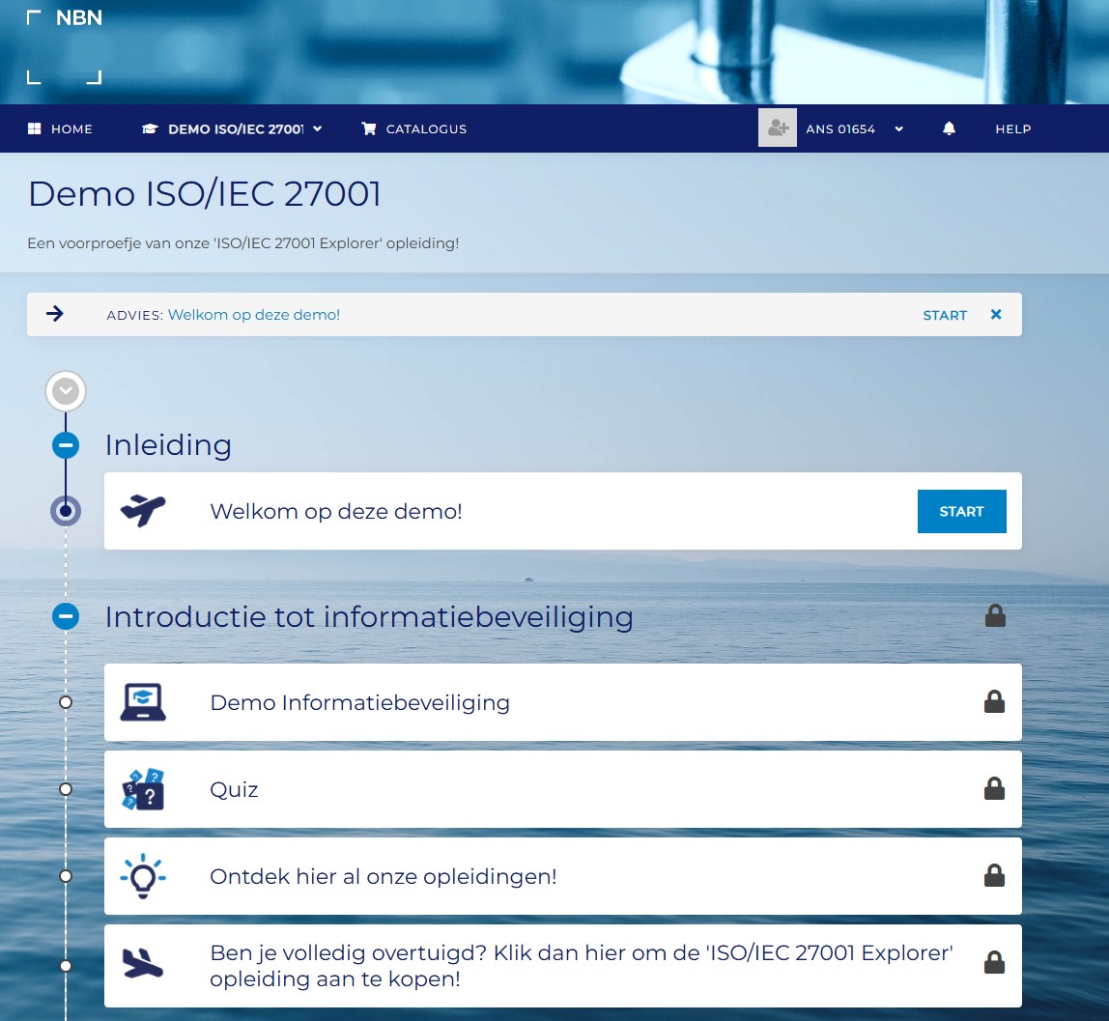Click subtitle 'Een voorproefje van onze...' text
Screen dimensions: 1109x1021
pos(243,243)
